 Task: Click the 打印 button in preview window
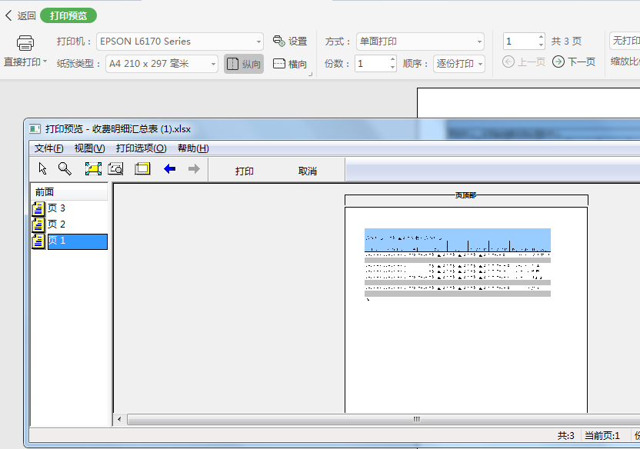(x=244, y=171)
